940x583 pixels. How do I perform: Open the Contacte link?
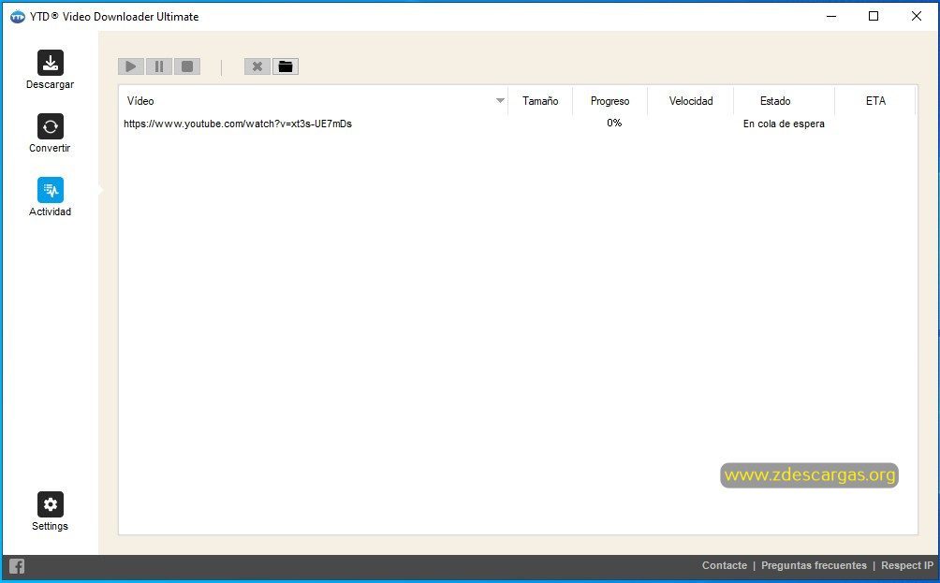point(724,565)
